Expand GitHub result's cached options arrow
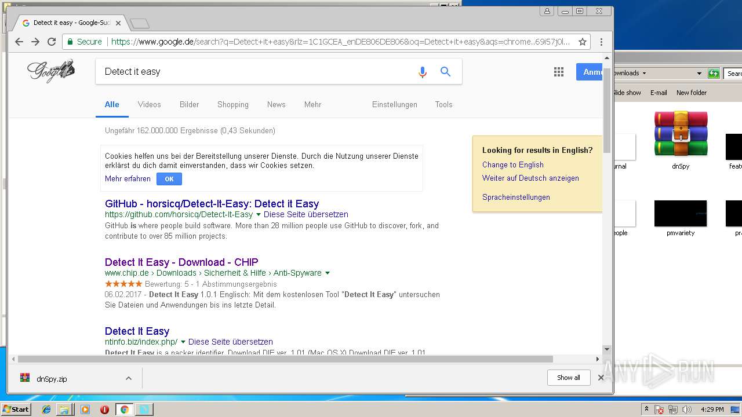Image resolution: width=742 pixels, height=417 pixels. click(259, 215)
